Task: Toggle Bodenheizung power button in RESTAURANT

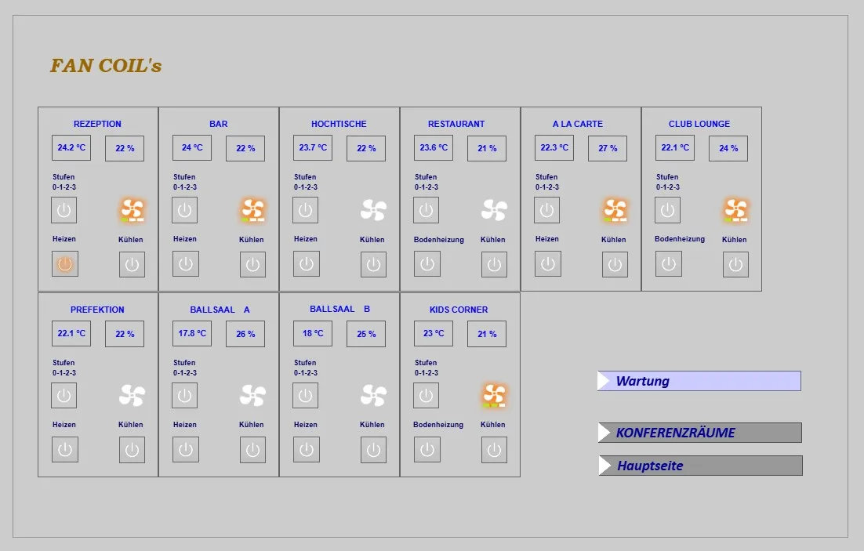Action: (427, 264)
